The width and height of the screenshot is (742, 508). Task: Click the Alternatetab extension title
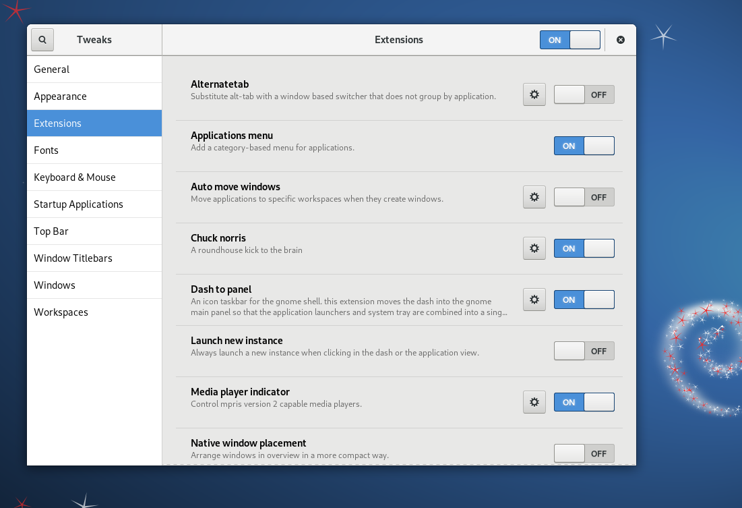[x=220, y=84]
